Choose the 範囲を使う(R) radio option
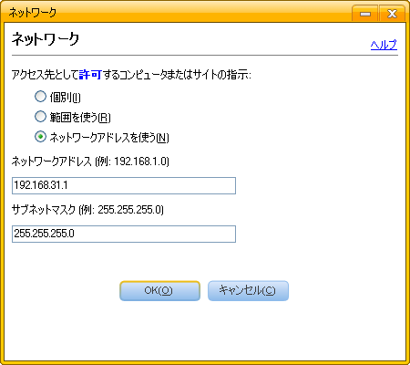This screenshot has width=410, height=365. coord(40,117)
